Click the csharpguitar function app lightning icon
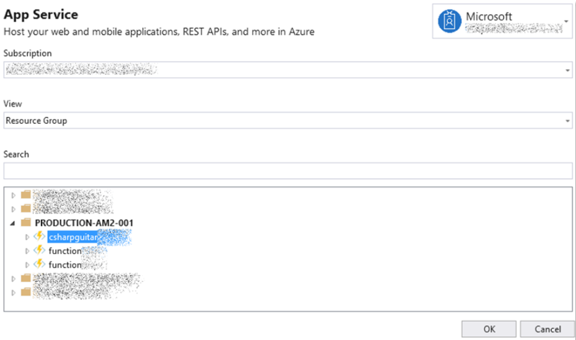 pos(39,236)
